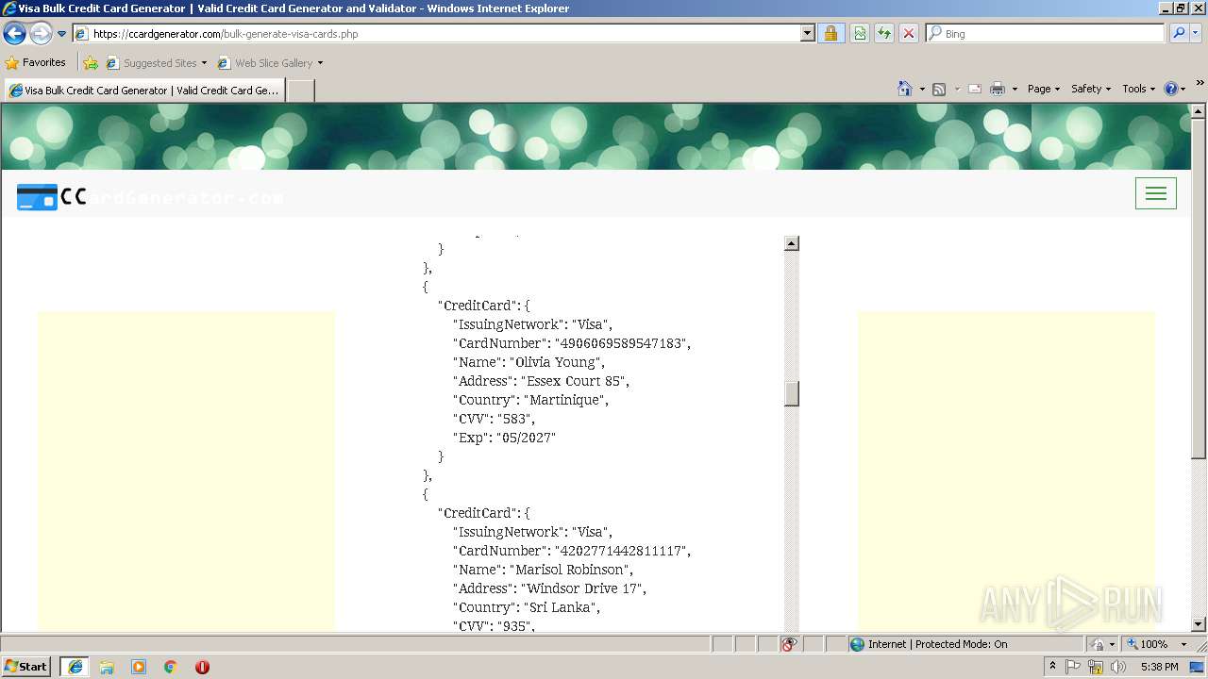Open a new blank tab
This screenshot has width=1208, height=679.
click(300, 91)
